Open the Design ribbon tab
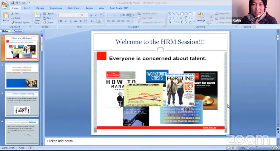The height and width of the screenshot is (151, 280). coord(40,8)
